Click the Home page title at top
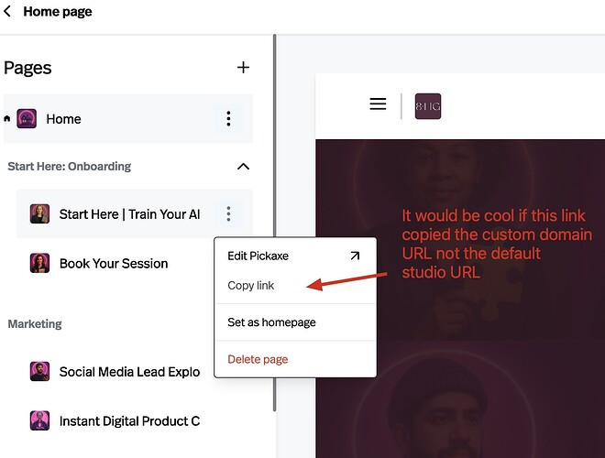Viewport: 605px width, 458px height. [x=58, y=12]
